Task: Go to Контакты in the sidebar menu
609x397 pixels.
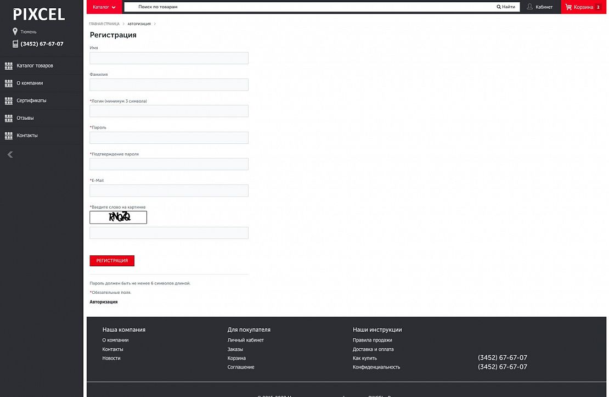Action: [x=27, y=136]
